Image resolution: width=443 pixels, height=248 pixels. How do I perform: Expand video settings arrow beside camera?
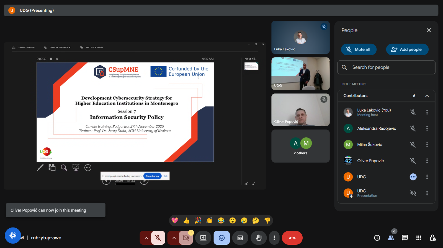[x=174, y=238]
